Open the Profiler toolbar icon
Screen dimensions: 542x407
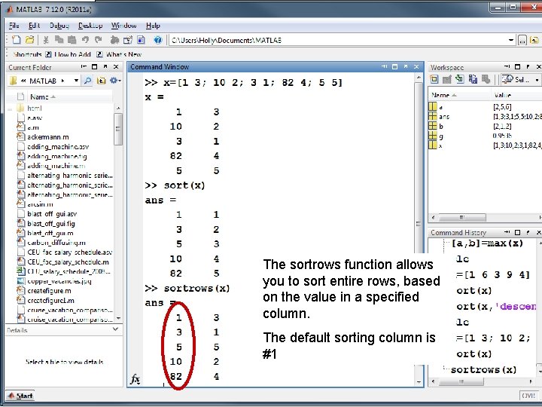141,40
